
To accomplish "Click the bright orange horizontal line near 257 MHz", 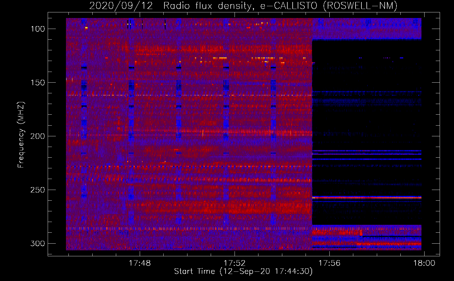I will (366, 198).
